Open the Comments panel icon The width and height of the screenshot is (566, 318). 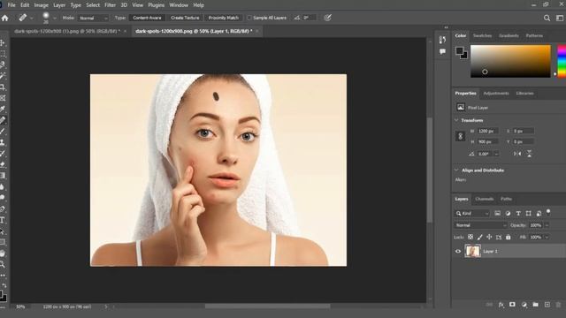pos(442,52)
